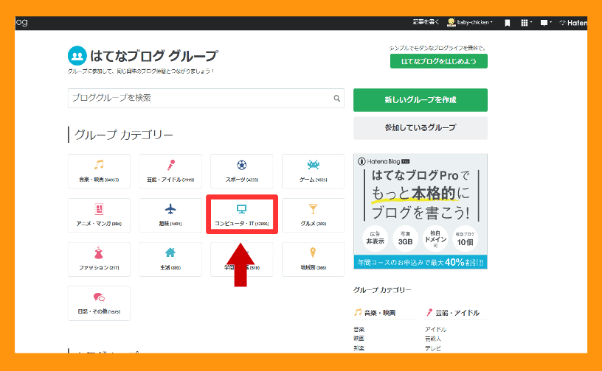Click the bookmark icon in top bar

(x=507, y=23)
